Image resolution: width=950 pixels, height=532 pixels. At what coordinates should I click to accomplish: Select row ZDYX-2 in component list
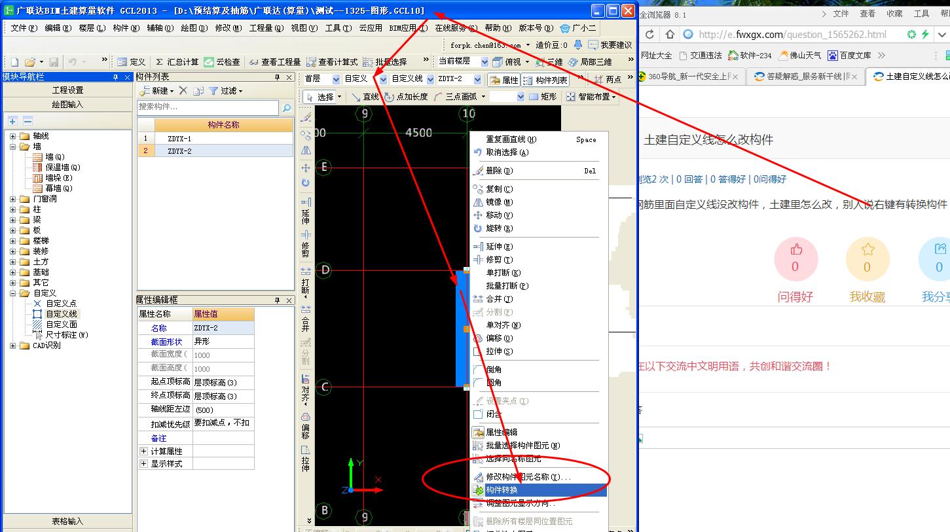tap(215, 151)
